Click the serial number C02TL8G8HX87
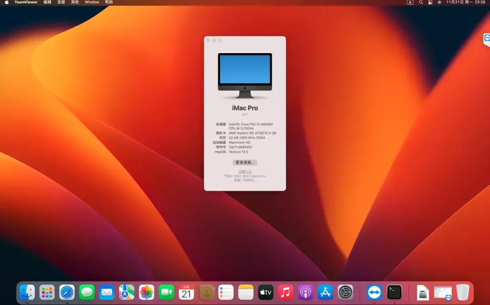 [x=241, y=147]
